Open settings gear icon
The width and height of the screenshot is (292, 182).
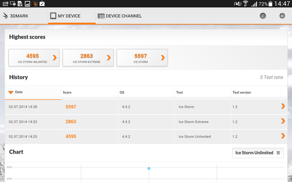(282, 16)
